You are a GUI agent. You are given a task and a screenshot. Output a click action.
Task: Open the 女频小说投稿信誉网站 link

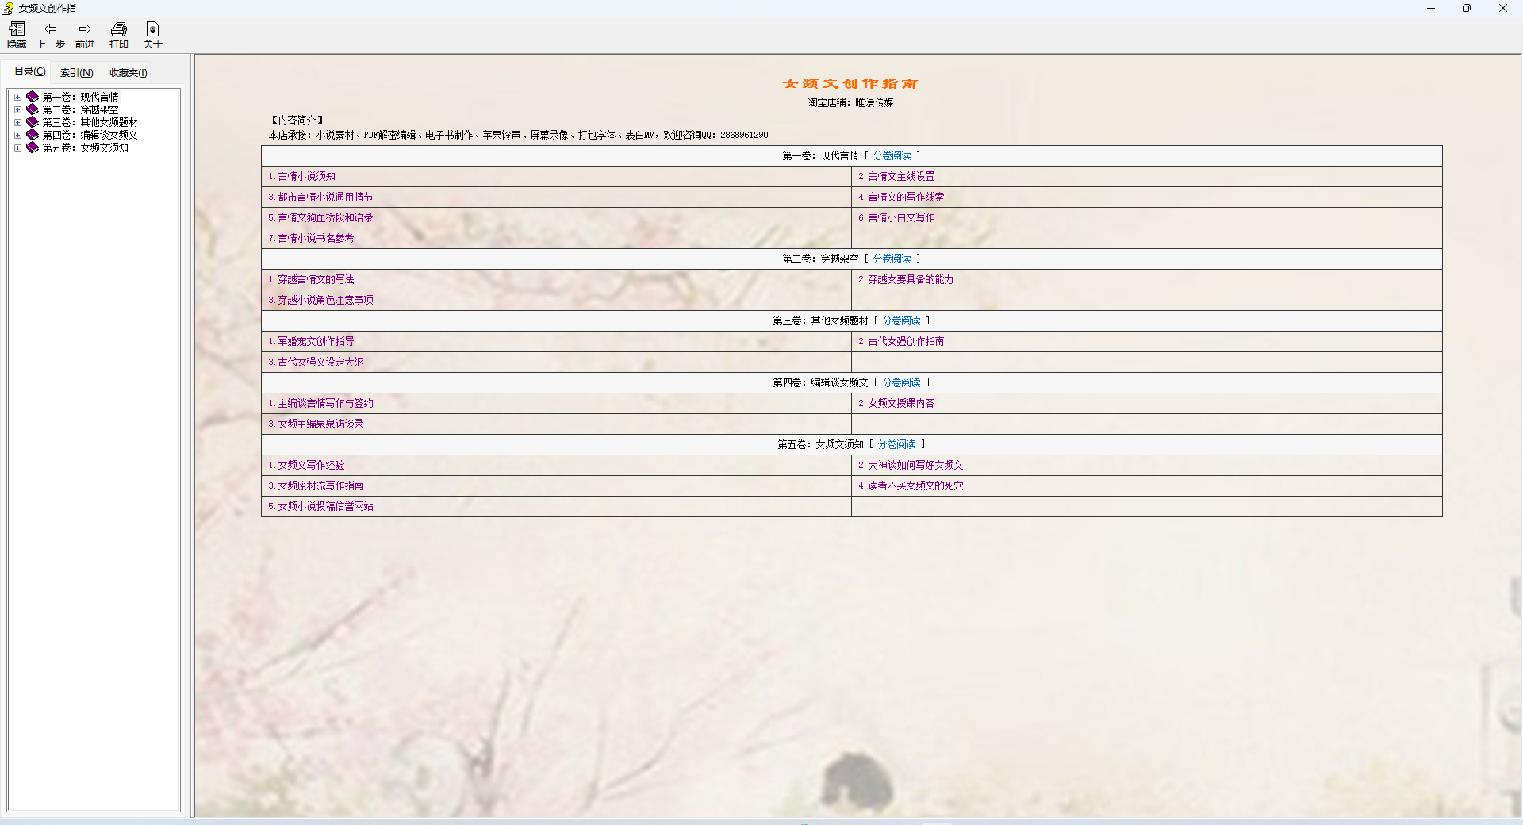[325, 506]
